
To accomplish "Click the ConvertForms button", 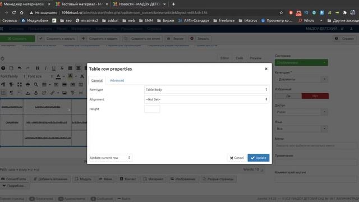I will (13, 179).
